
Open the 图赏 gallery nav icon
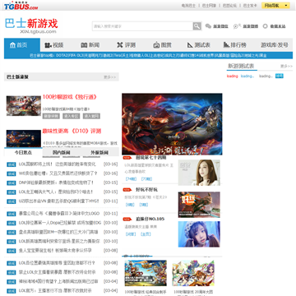coord(156,45)
